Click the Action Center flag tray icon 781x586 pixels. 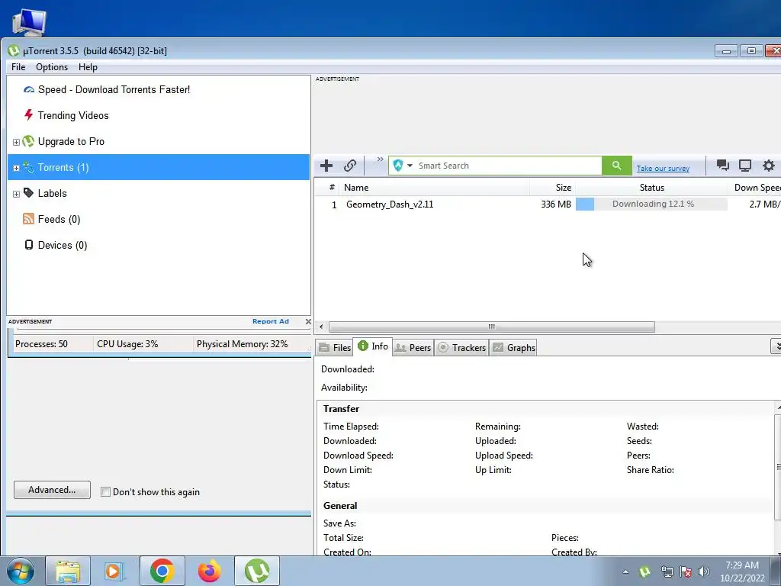click(x=686, y=572)
